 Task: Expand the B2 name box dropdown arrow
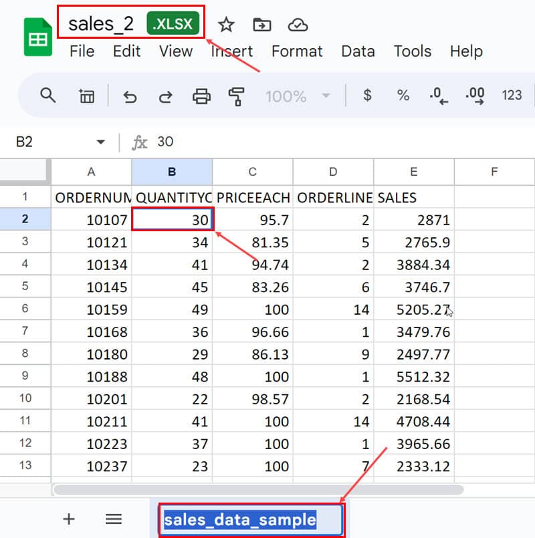click(x=100, y=142)
